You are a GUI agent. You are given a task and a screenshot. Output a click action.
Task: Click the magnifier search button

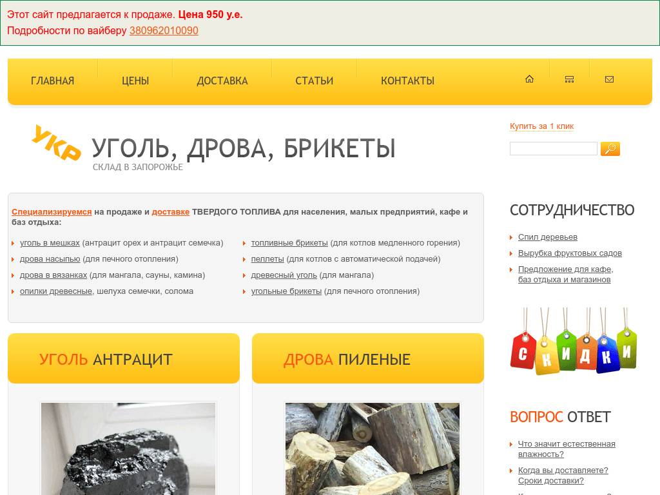tap(610, 149)
